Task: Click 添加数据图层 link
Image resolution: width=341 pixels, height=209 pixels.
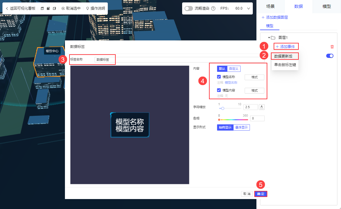Action: tap(275, 17)
